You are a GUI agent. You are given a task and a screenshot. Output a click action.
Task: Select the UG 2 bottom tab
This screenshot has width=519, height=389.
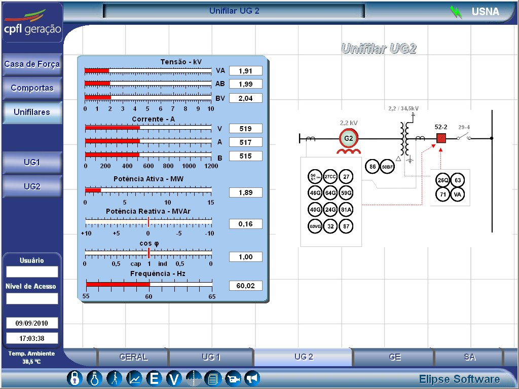304,357
